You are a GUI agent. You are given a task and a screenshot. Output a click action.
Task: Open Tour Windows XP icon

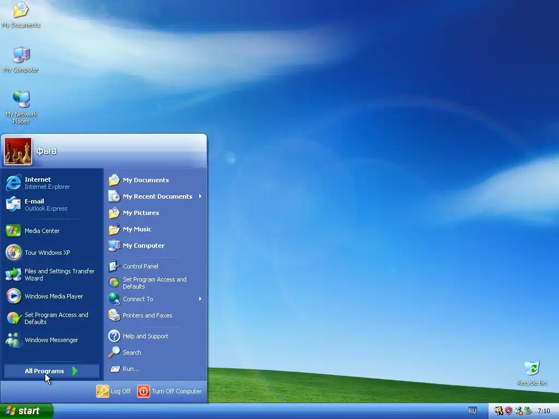14,253
